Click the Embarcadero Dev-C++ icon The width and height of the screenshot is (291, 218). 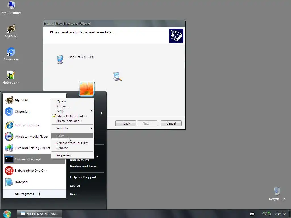9,171
